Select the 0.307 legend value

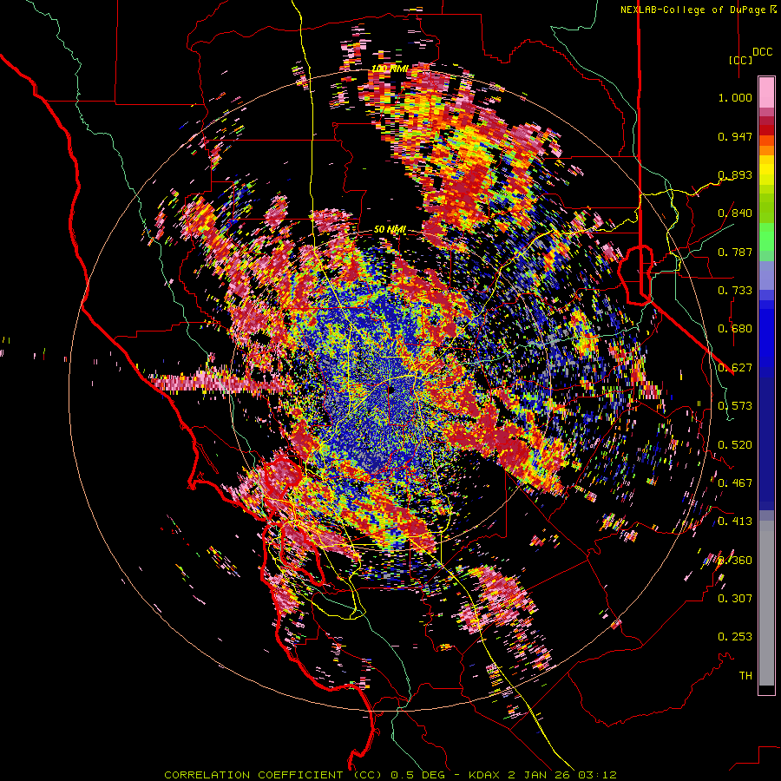click(x=735, y=599)
